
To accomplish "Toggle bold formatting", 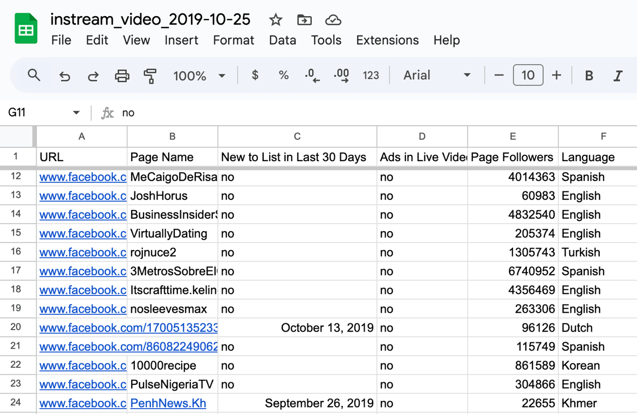I will (588, 75).
